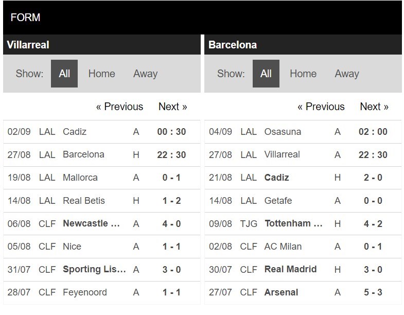Open Villarreal's 4 - 0 Newcastle result

coord(171,223)
